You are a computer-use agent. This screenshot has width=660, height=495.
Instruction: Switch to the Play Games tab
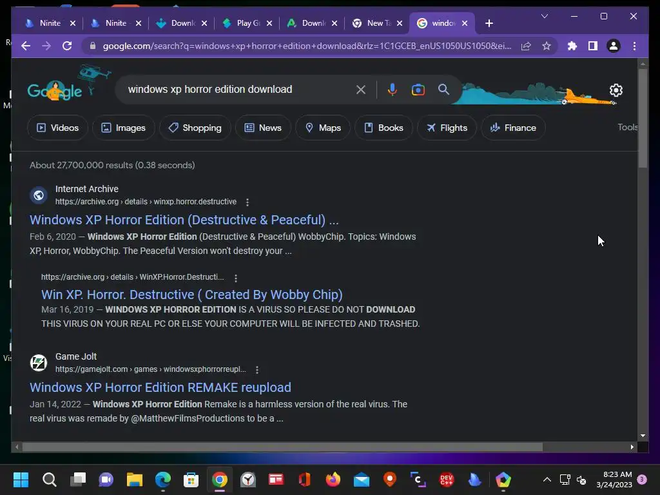pyautogui.click(x=248, y=23)
